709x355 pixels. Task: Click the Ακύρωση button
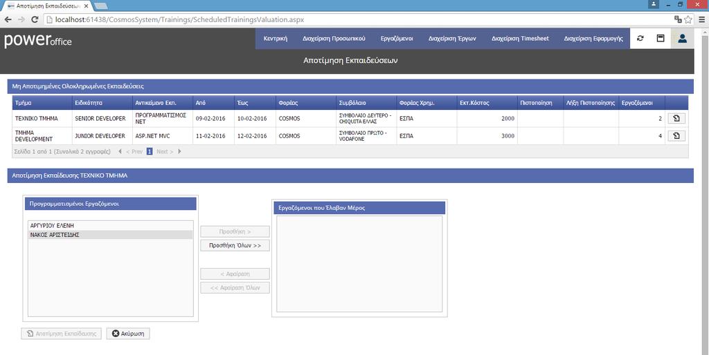[128, 334]
